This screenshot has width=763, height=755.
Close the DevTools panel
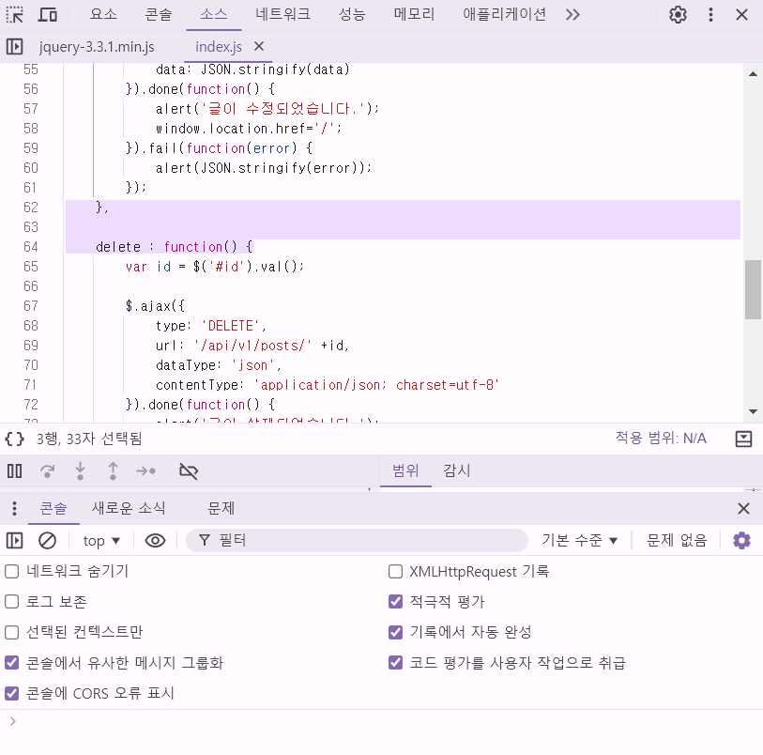point(741,15)
